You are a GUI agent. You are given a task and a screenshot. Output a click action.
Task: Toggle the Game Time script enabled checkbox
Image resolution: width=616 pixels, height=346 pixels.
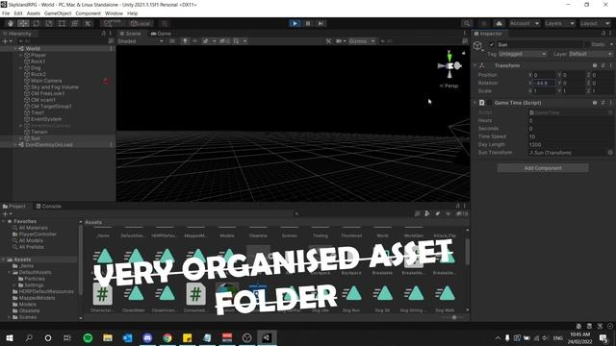490,103
